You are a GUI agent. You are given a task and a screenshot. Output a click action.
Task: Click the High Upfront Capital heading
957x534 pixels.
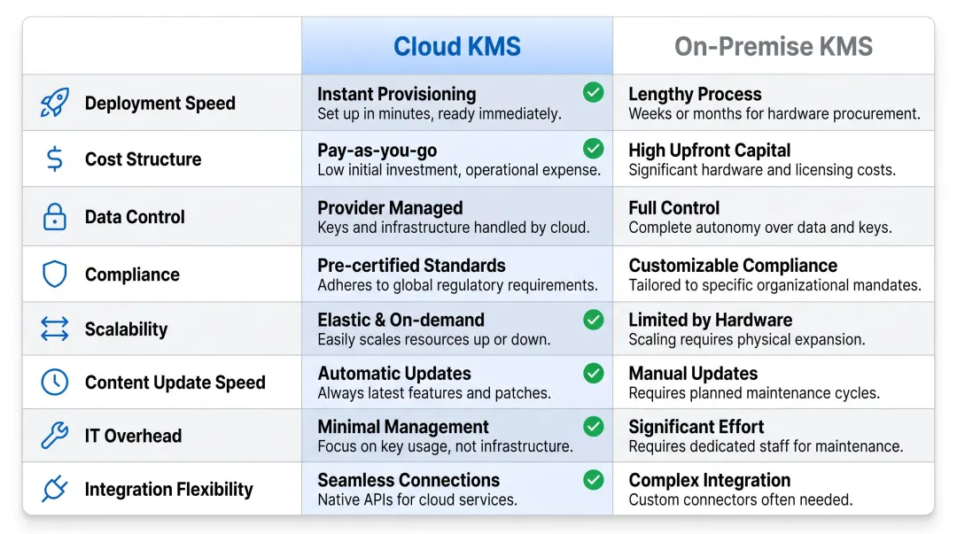coord(709,151)
